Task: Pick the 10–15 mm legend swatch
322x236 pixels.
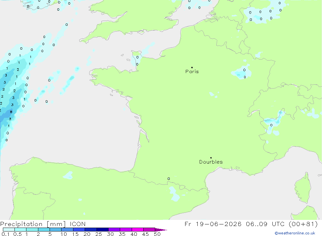Action: point(67,230)
